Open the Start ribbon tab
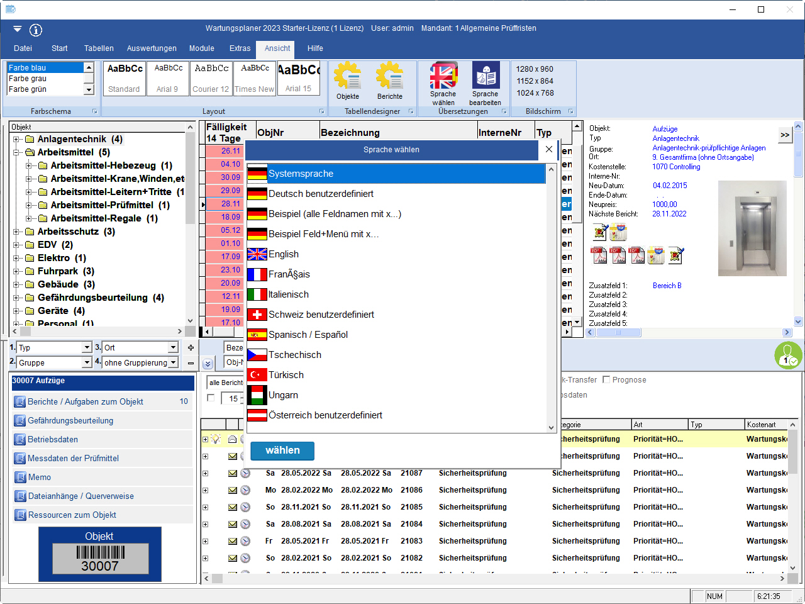 click(x=60, y=48)
